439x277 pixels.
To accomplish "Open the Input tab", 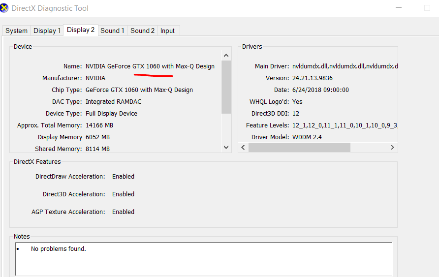I will click(x=167, y=31).
